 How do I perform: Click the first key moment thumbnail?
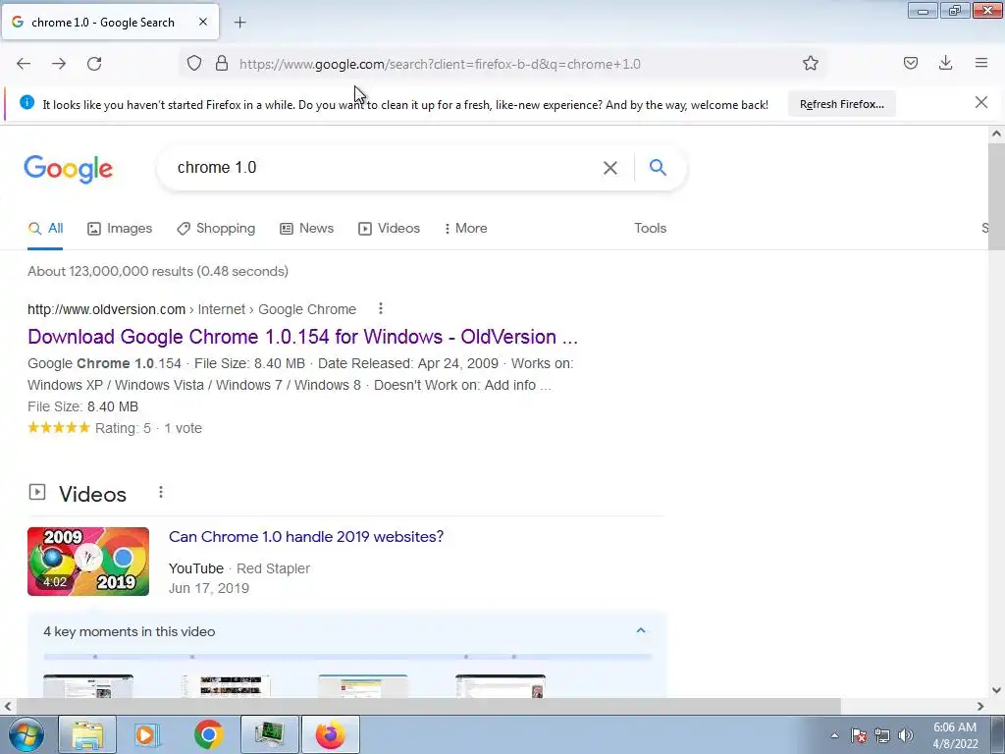click(x=88, y=686)
